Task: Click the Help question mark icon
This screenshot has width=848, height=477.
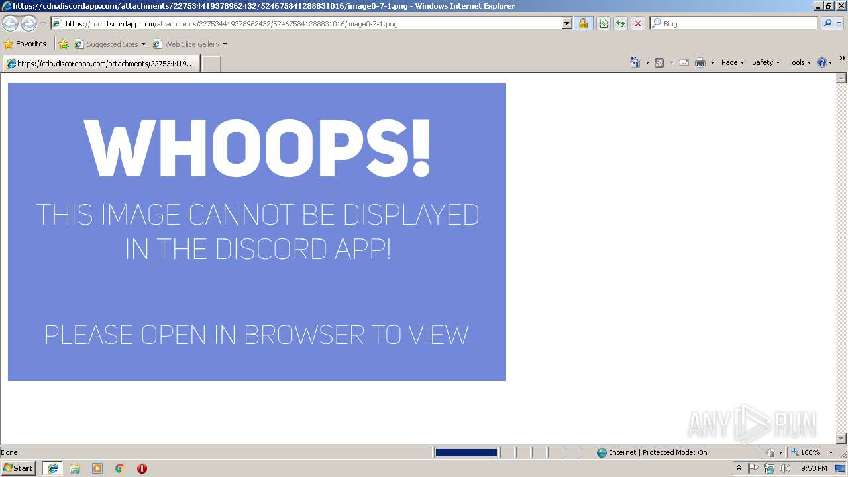Action: pyautogui.click(x=822, y=62)
